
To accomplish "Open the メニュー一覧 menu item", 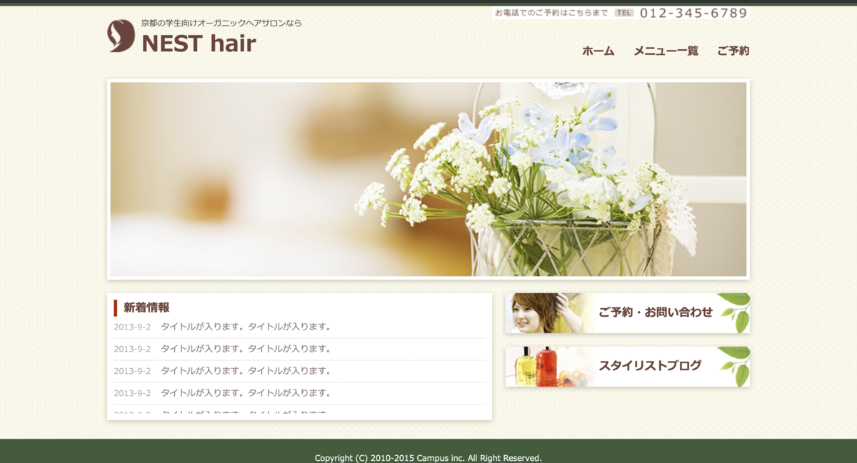I will [666, 51].
